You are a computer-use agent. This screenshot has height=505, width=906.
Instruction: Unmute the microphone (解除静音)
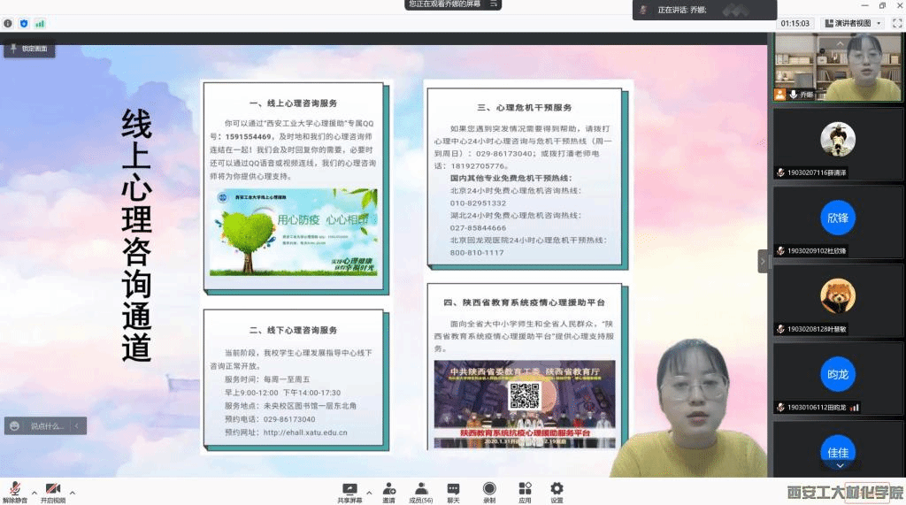[14, 490]
